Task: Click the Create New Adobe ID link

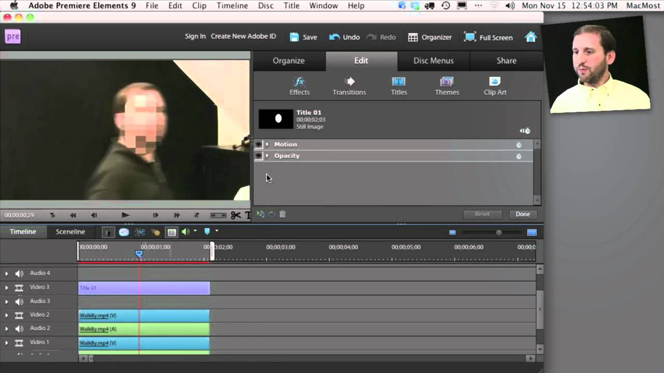Action: 243,36
